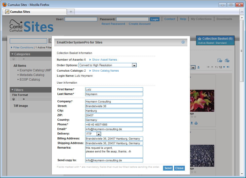Close the EmailOrderSystemPro dialog with the X icon
This screenshot has height=178, width=246.
pyautogui.click(x=183, y=42)
